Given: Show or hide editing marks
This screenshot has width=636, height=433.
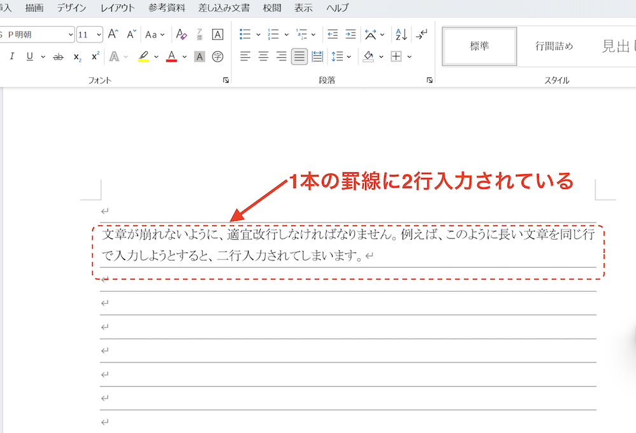Looking at the screenshot, I should [422, 34].
